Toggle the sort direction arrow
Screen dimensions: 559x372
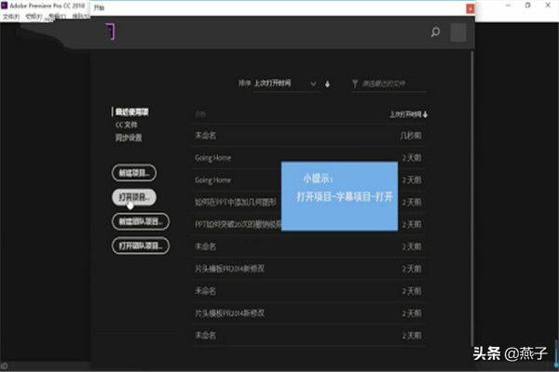pos(328,84)
